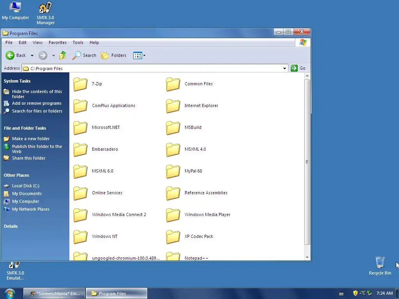Click the yellow security shield tray icon

click(x=355, y=293)
